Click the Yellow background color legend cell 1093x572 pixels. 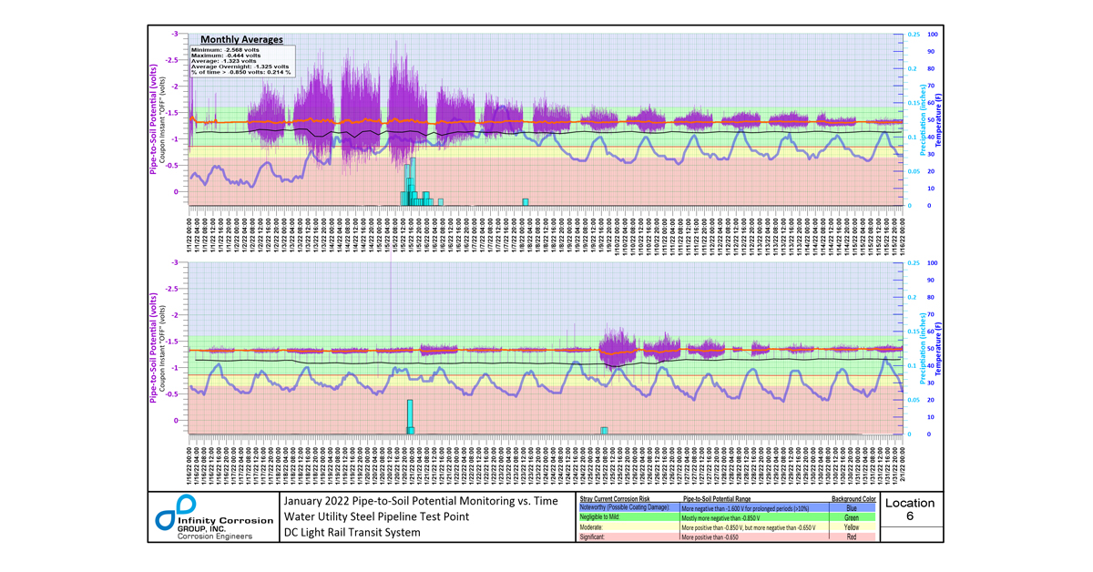pyautogui.click(x=852, y=527)
